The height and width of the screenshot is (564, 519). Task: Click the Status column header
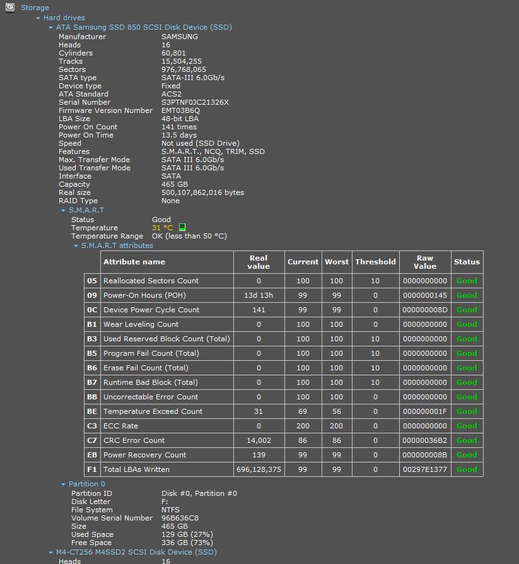[x=467, y=262]
